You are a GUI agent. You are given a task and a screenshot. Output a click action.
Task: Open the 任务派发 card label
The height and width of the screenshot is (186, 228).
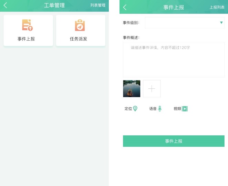[x=79, y=39]
